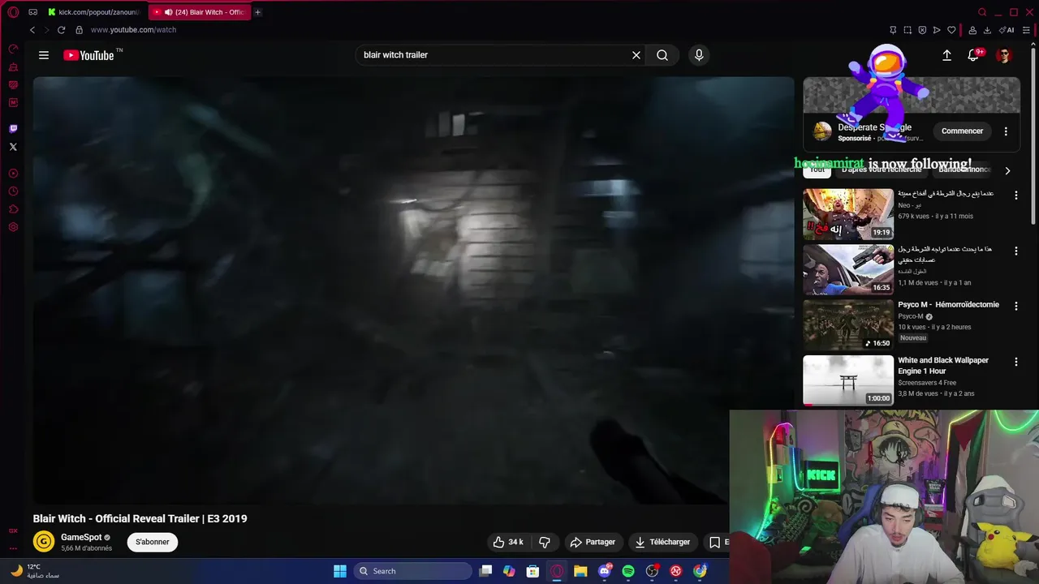This screenshot has height=584, width=1039.
Task: Open the YouTube upload/create icon
Action: pos(946,55)
